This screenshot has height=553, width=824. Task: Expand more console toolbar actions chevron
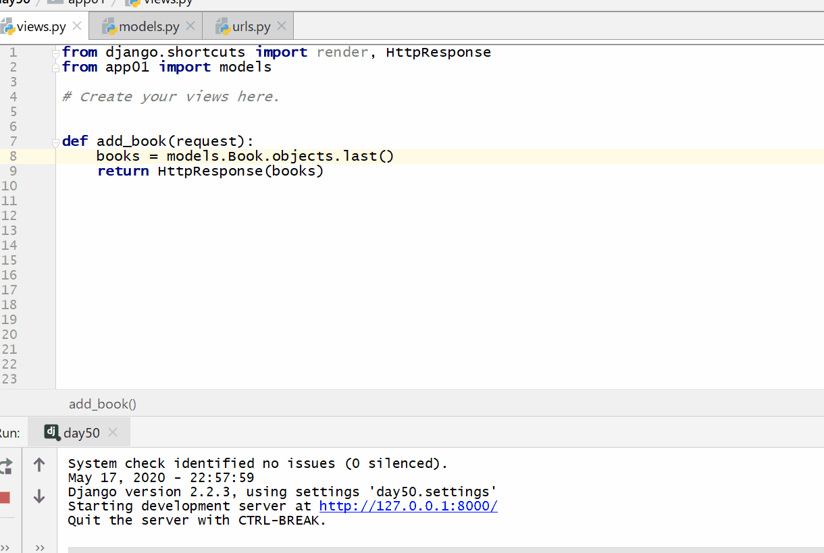pyautogui.click(x=40, y=548)
